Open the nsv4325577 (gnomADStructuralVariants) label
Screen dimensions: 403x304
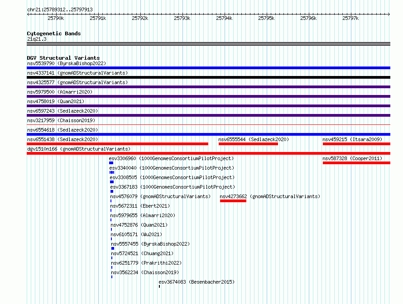(77, 82)
